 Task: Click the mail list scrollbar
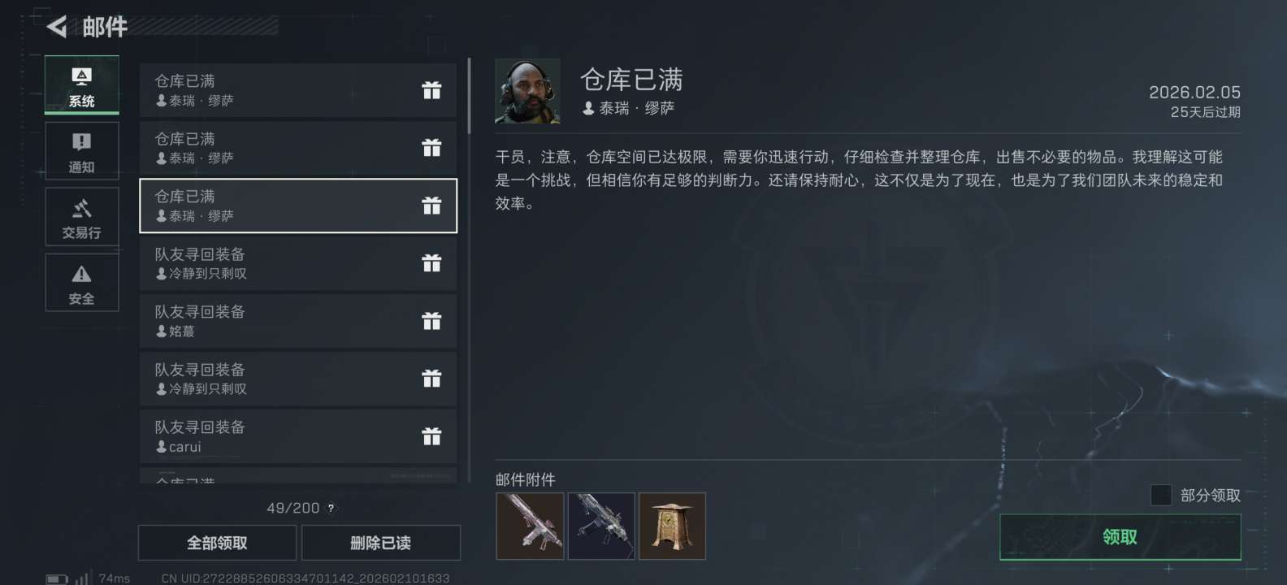tap(469, 96)
